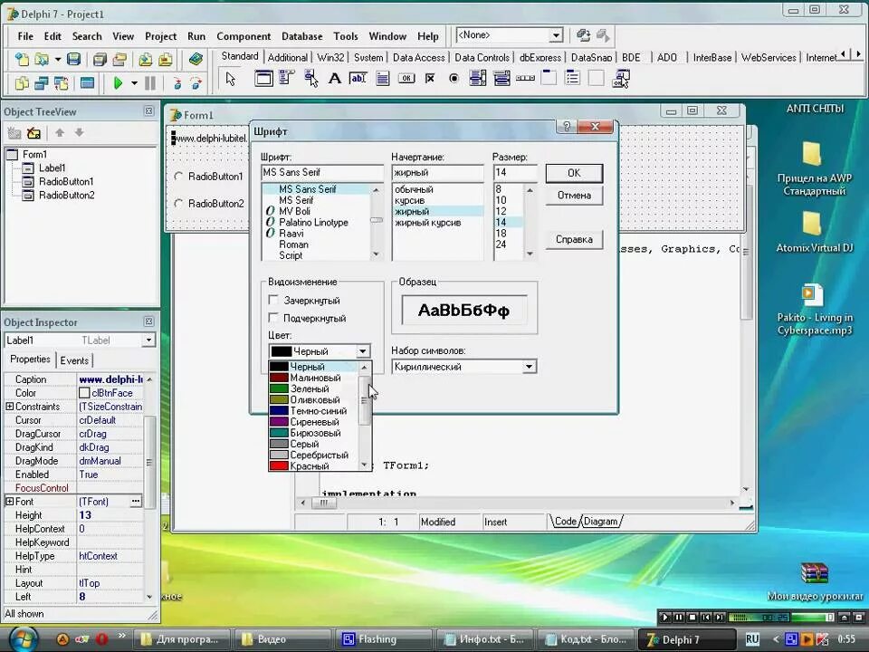
Task: Click the Toggle Form/Unit icon
Action: [x=61, y=83]
